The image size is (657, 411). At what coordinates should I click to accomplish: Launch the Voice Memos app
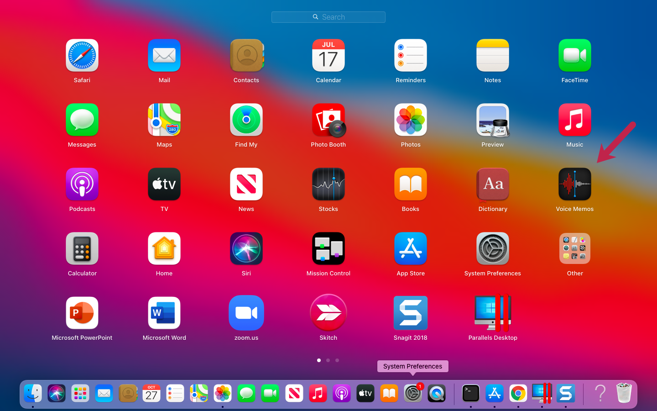coord(574,184)
